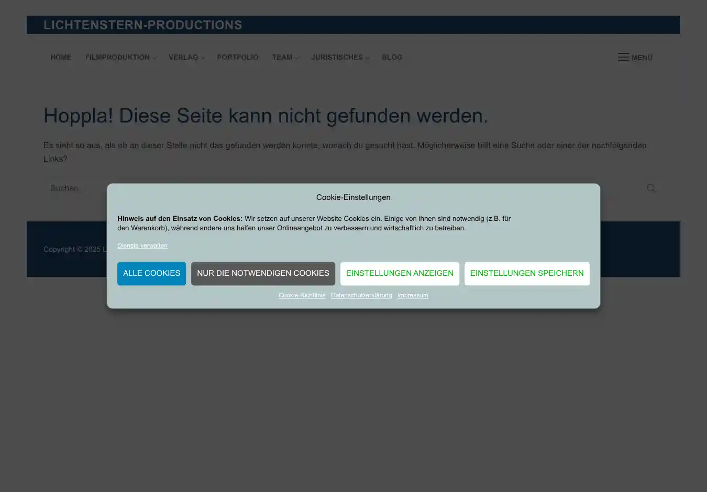Click the Lichtenstern-Productions site title

pyautogui.click(x=143, y=25)
